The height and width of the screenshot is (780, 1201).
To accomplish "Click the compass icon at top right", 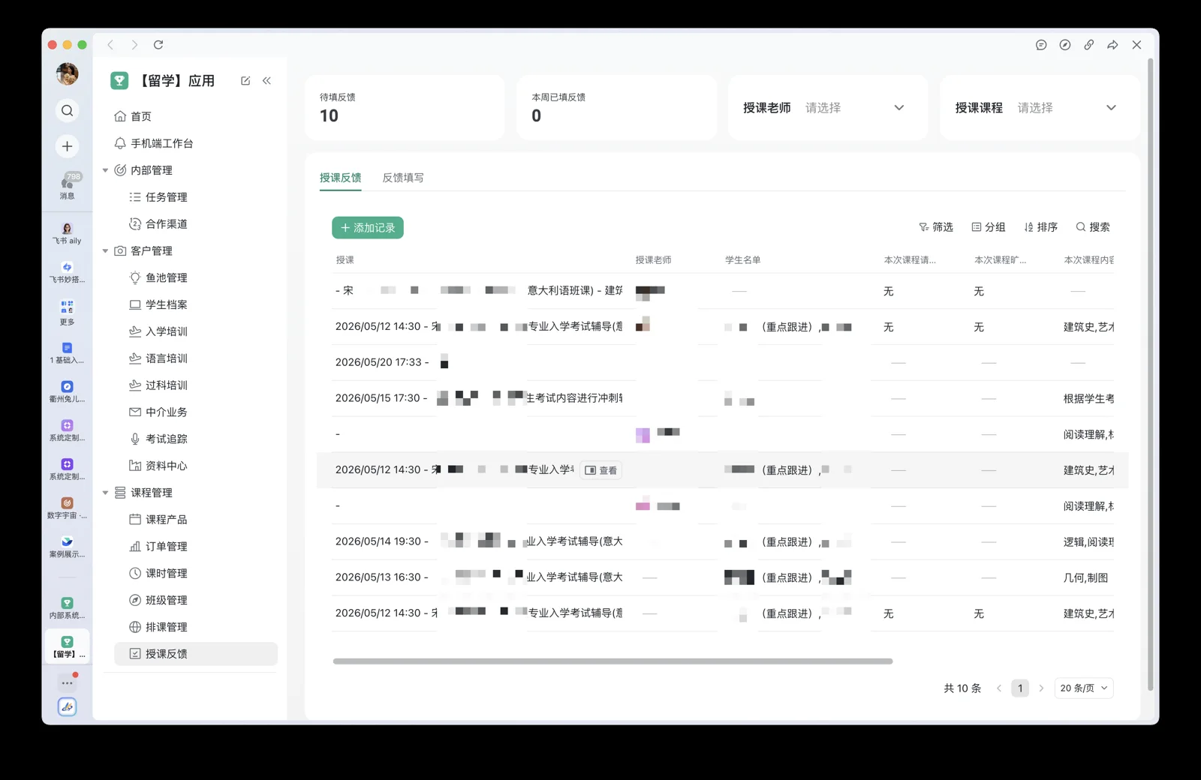I will 1065,45.
